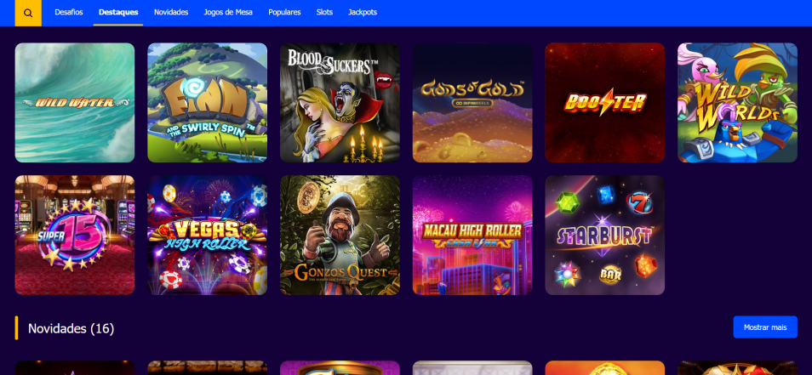This screenshot has width=812, height=375.
Task: Select the Gods of Gold tile
Action: point(472,102)
